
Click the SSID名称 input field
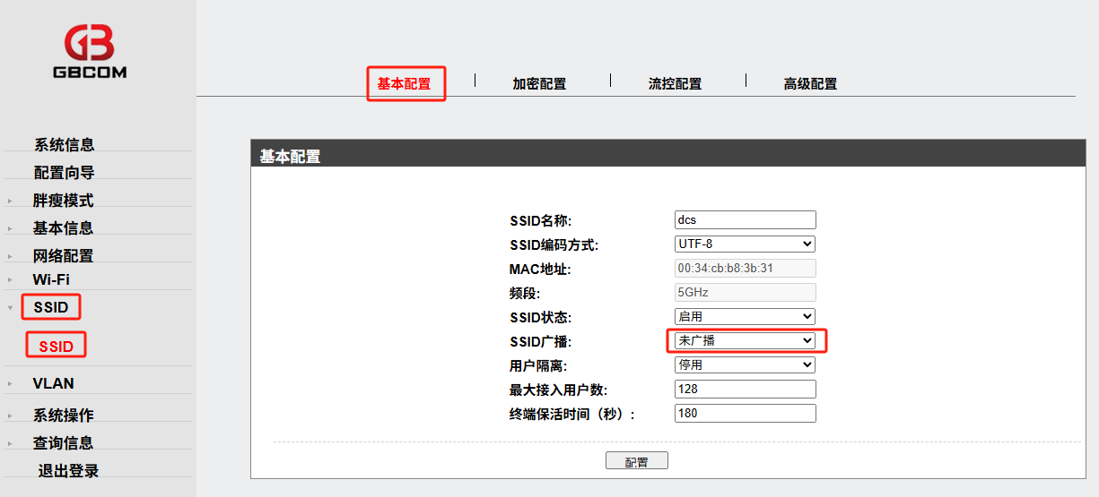point(746,219)
